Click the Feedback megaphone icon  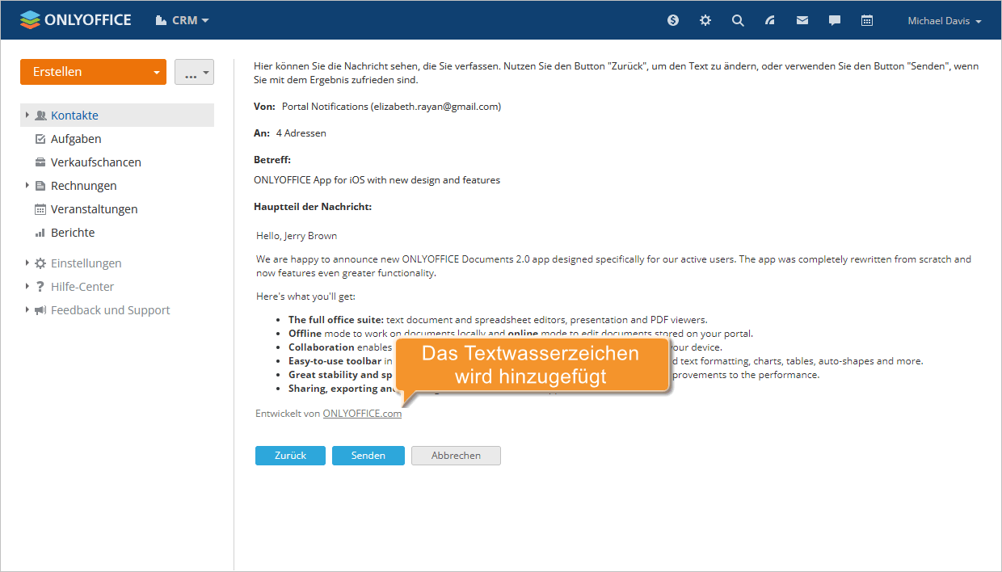[x=40, y=310]
